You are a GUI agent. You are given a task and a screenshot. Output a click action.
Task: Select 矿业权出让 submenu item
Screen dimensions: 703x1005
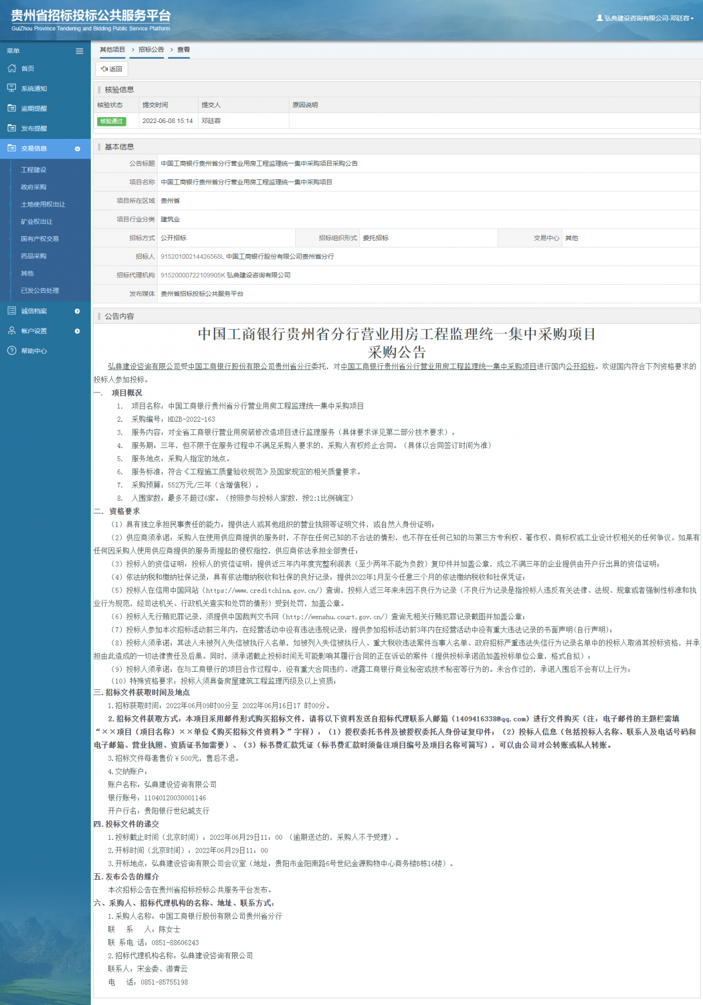pyautogui.click(x=37, y=221)
